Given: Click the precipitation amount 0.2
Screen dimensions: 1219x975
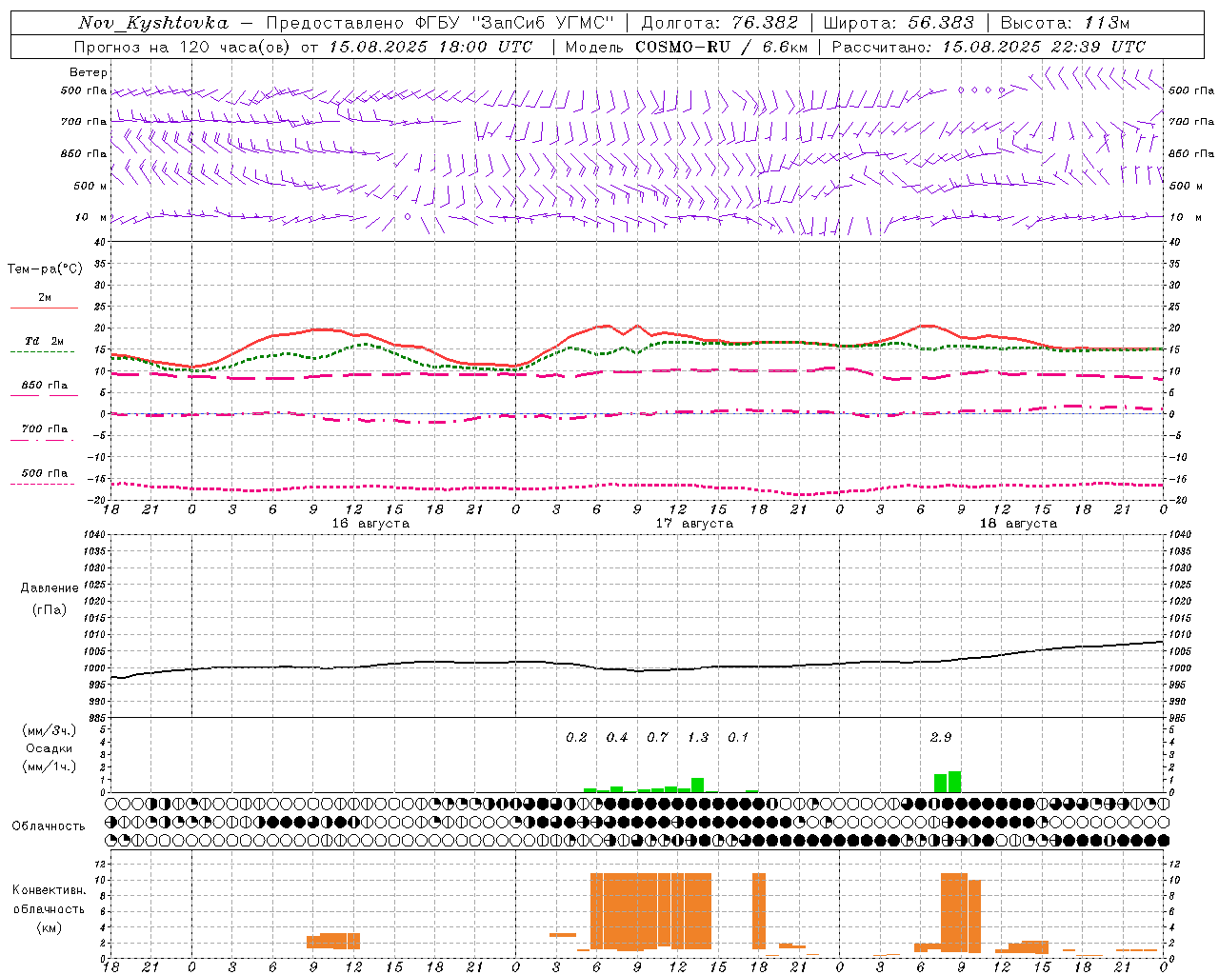Looking at the screenshot, I should click(x=576, y=737).
